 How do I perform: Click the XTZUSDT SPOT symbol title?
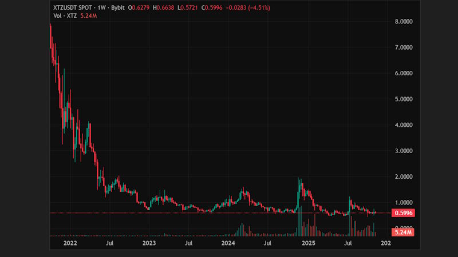pyautogui.click(x=71, y=7)
